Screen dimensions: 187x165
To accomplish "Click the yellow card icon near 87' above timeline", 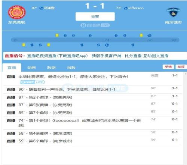I will click(x=141, y=35).
